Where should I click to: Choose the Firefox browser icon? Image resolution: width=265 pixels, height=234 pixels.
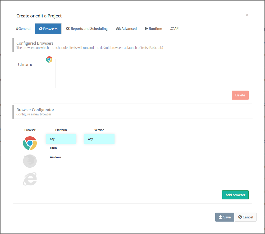click(30, 161)
